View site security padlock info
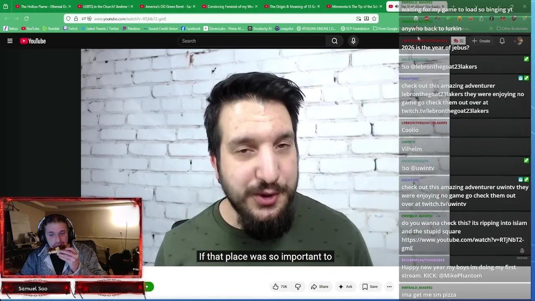 [x=76, y=19]
